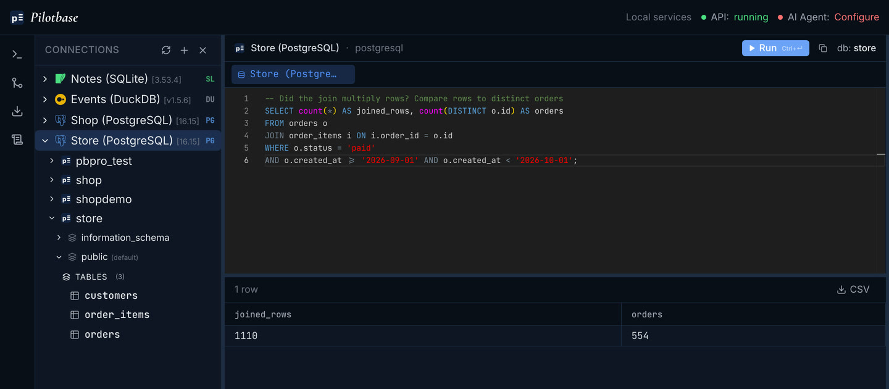Click the Notes SQLite database icon
This screenshot has width=889, height=389.
61,79
